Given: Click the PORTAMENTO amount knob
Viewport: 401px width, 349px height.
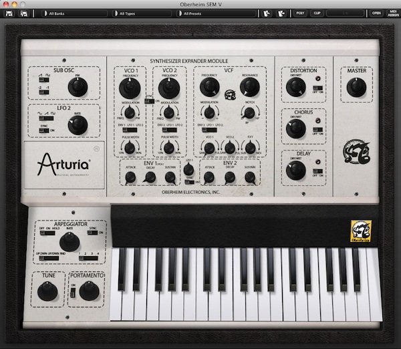Looking at the screenshot, I should [x=90, y=292].
